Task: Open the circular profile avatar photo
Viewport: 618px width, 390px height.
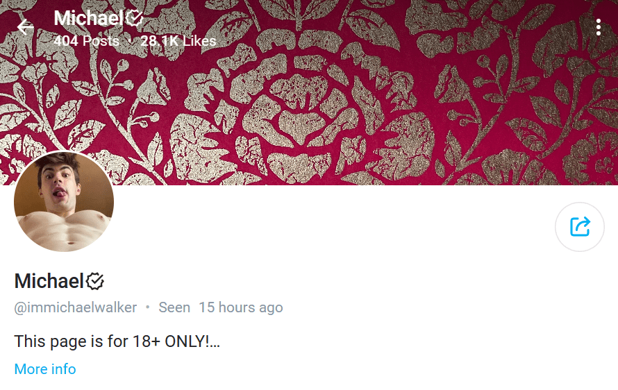Action: tap(64, 202)
